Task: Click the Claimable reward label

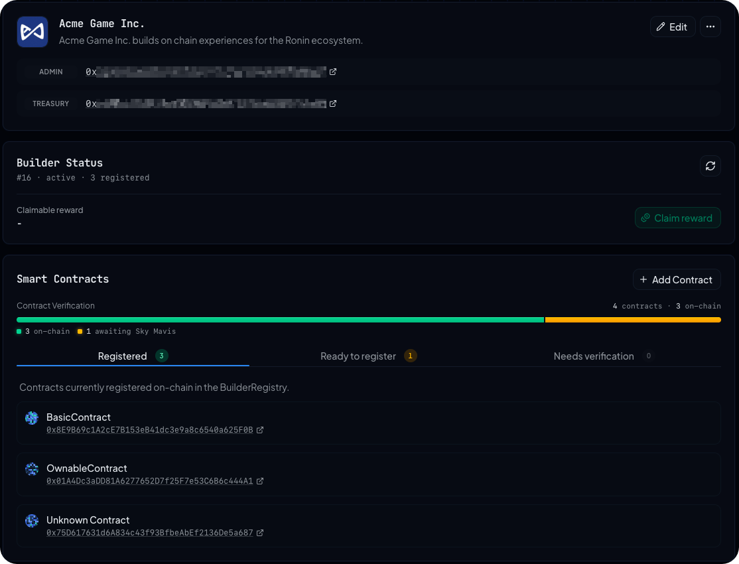Action: (50, 210)
